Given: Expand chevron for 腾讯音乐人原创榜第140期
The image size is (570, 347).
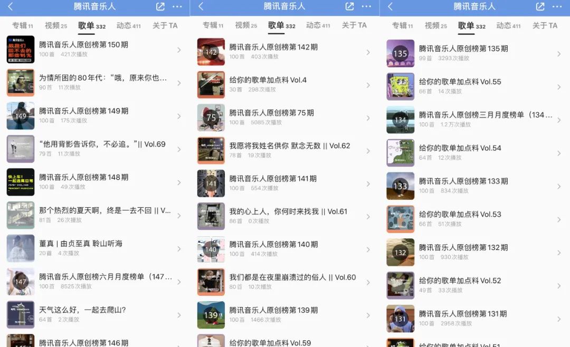Looking at the screenshot, I should pyautogui.click(x=368, y=249).
